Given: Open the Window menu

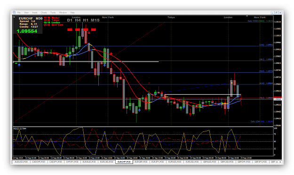Looking at the screenshot, I should click(x=63, y=13).
